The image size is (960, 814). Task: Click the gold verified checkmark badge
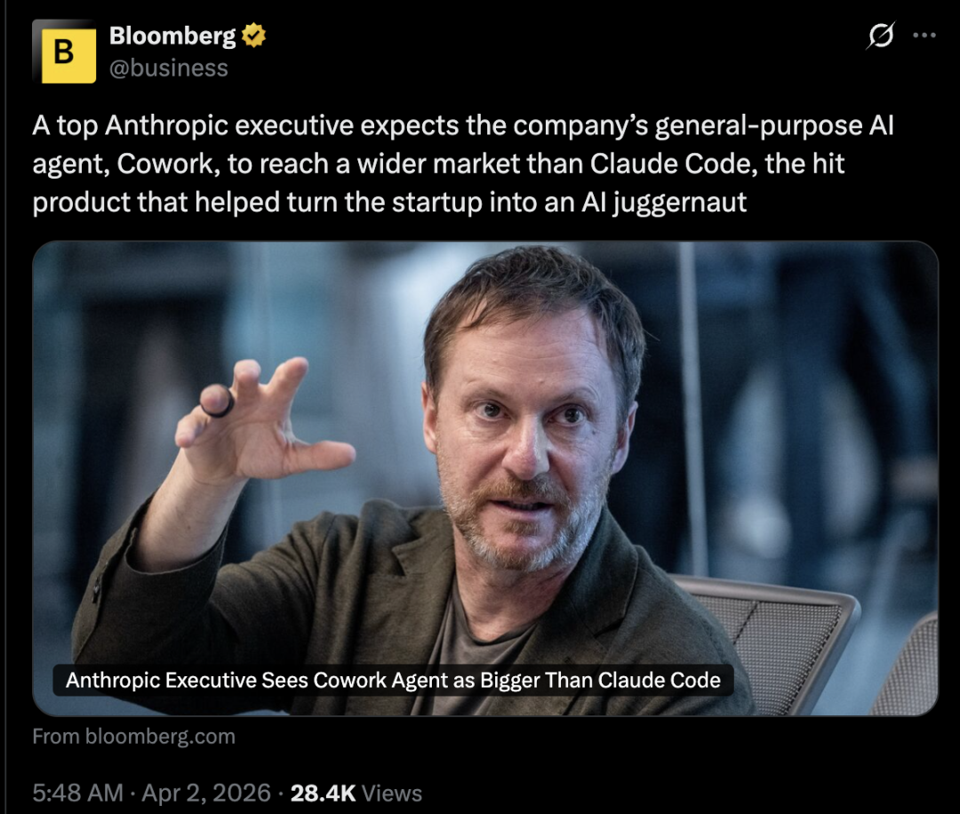pyautogui.click(x=254, y=36)
